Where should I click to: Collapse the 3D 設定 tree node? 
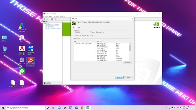(x=44, y=23)
